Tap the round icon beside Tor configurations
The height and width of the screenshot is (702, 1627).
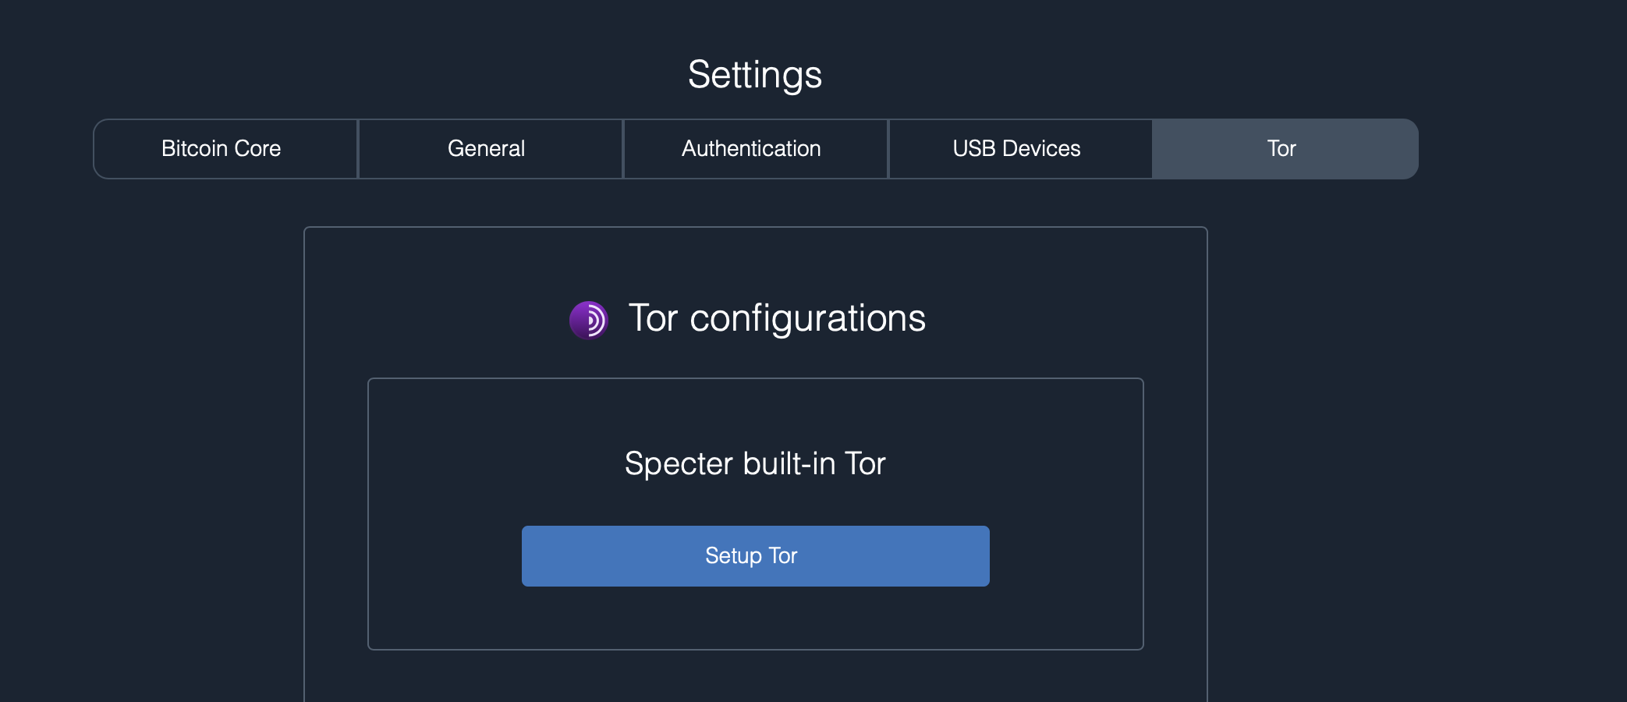coord(588,320)
